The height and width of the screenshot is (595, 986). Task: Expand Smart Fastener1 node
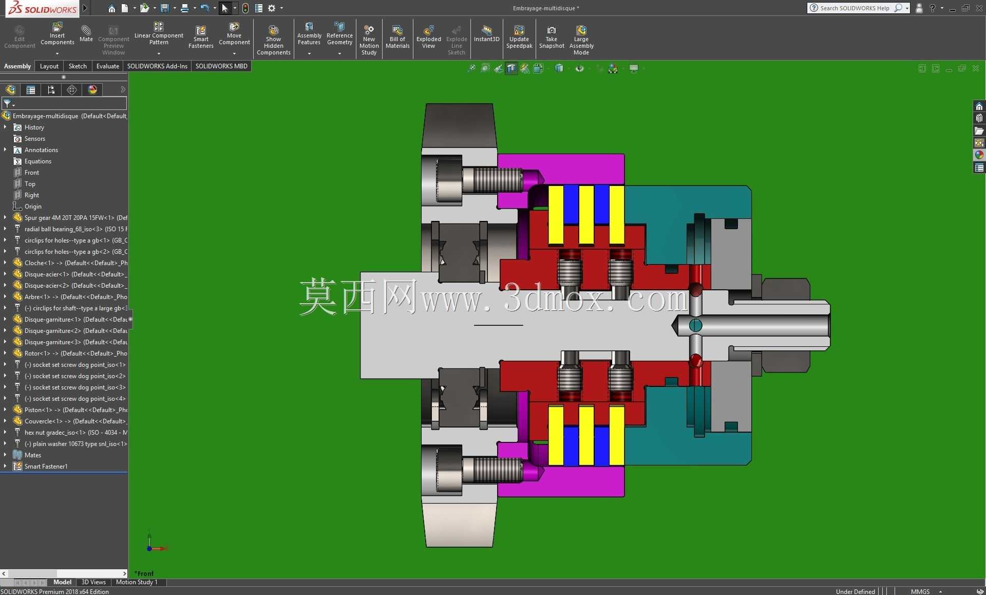pos(5,467)
